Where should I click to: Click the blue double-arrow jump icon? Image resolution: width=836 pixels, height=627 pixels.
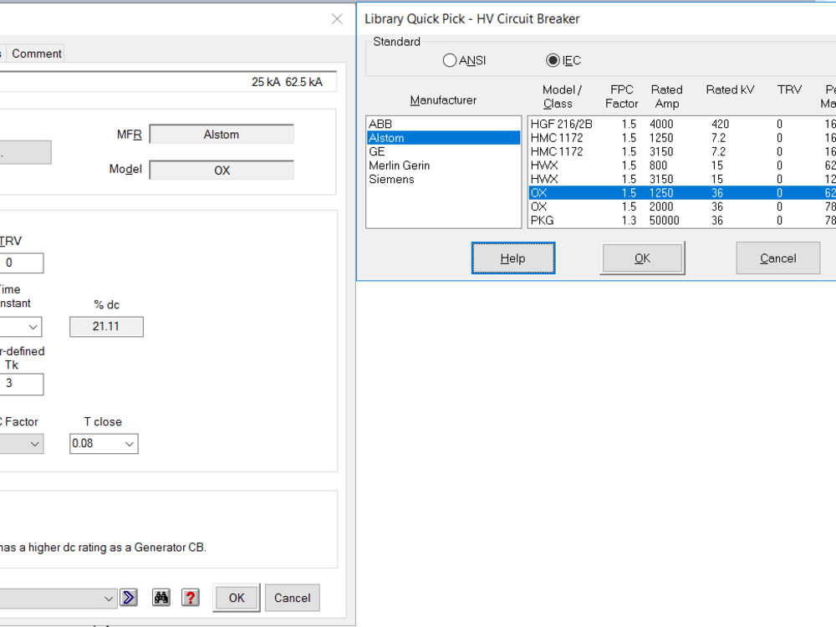pos(129,598)
